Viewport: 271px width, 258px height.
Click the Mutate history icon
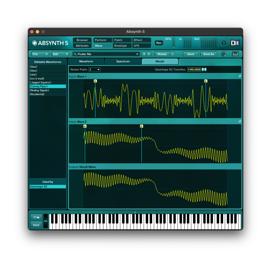(x=173, y=54)
